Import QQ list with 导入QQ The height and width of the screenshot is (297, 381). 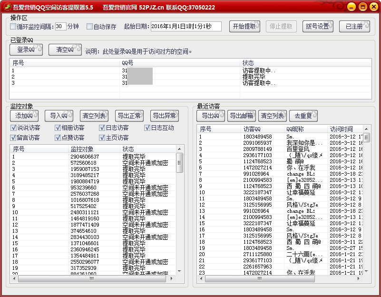pos(59,116)
